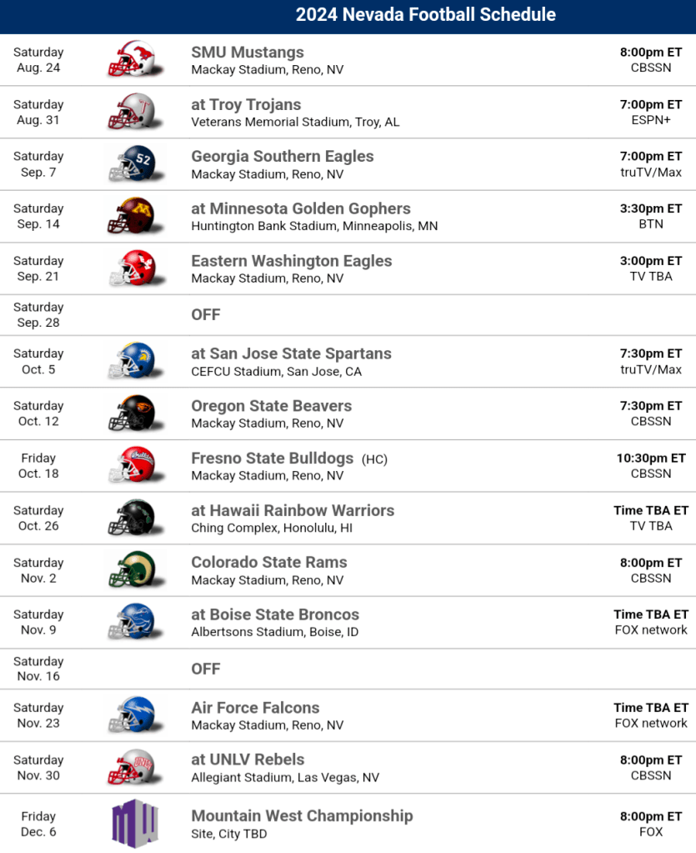Open the Air Force Falcons game
The height and width of the screenshot is (853, 696).
tap(255, 708)
